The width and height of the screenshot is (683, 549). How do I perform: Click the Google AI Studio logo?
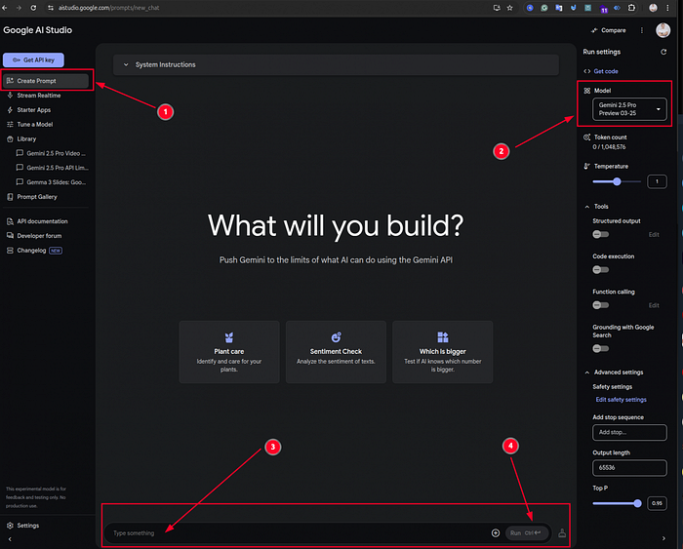click(x=37, y=30)
